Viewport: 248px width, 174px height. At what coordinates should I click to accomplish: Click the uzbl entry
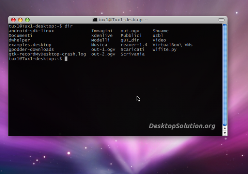(158, 35)
